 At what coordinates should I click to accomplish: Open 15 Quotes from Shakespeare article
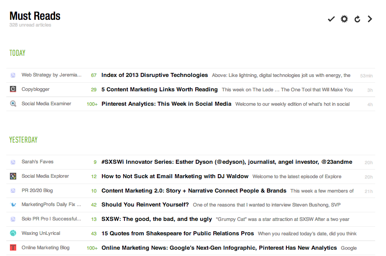tap(178, 234)
